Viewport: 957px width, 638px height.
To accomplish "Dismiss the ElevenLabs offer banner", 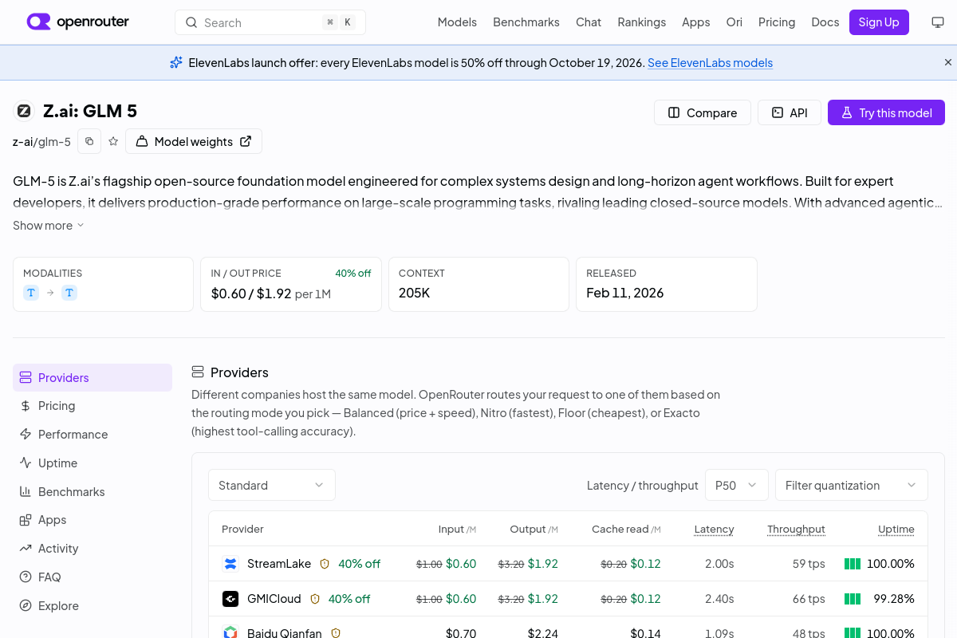I will (948, 62).
